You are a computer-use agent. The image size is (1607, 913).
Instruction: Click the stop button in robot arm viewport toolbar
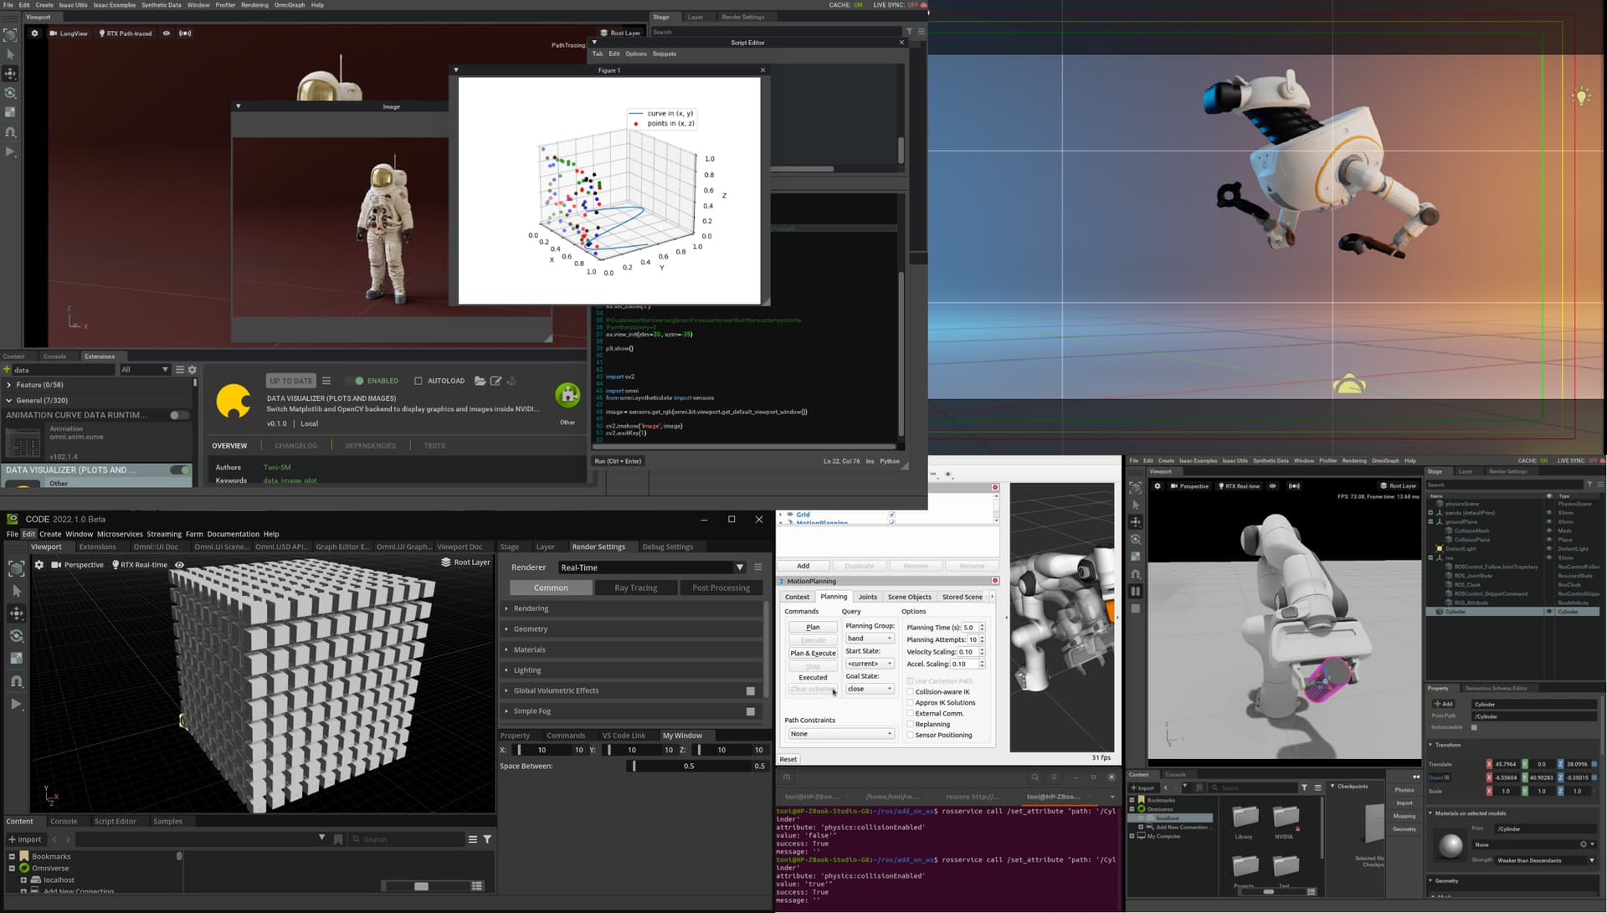click(x=1136, y=608)
